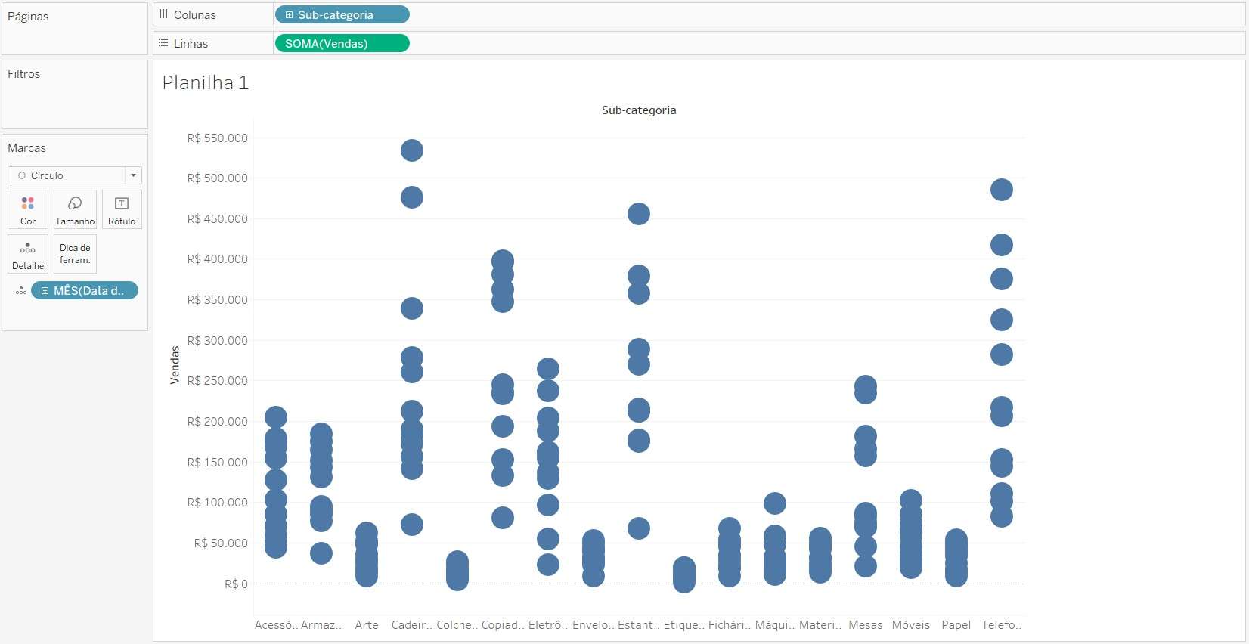Select the Sub-categoria pill on Colunas
1249x644 pixels.
tap(342, 15)
